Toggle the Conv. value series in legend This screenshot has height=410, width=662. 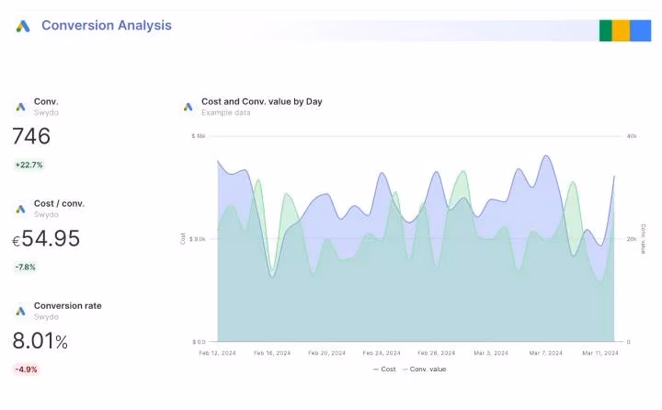click(x=424, y=369)
